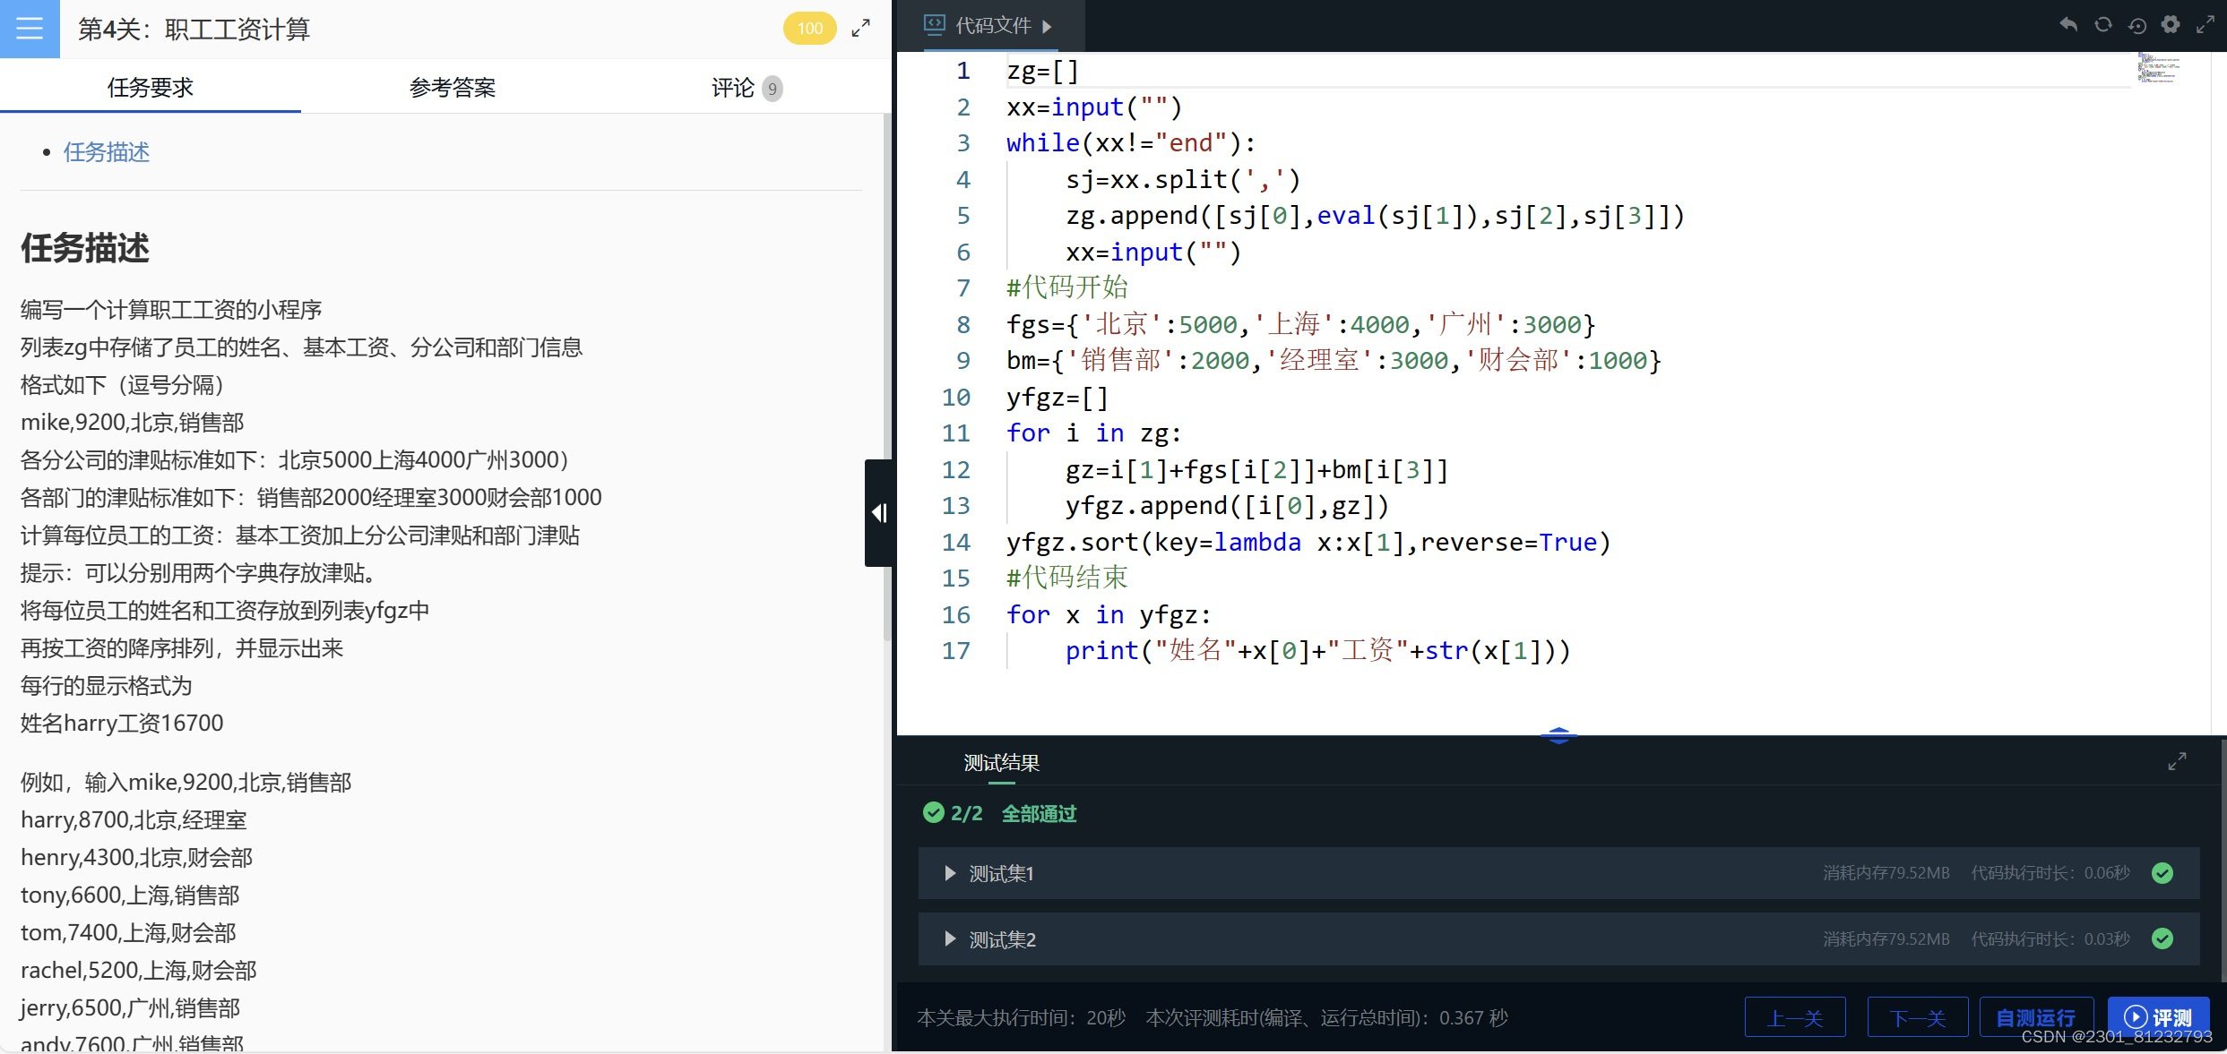Click the code minimap thumbnail
The height and width of the screenshot is (1054, 2227).
[x=2159, y=67]
